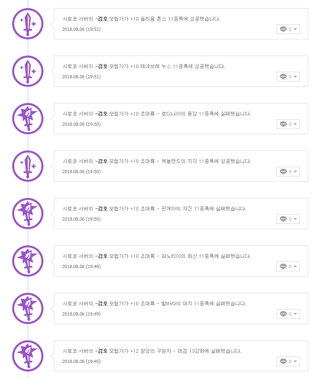Click the success sword icon for 테네브레 누스

(28, 71)
